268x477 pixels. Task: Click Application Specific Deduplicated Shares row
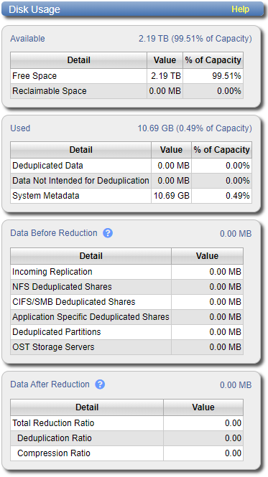(127, 317)
